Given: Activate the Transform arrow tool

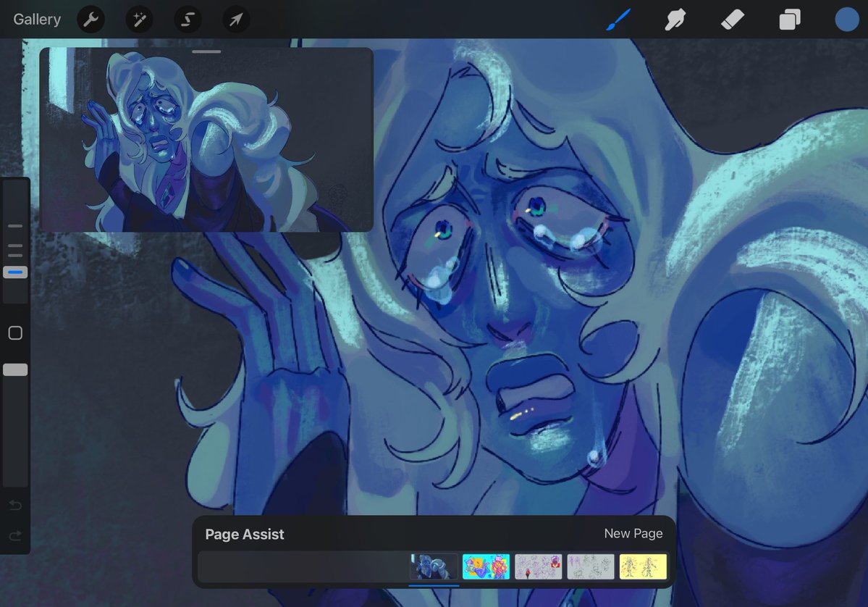Looking at the screenshot, I should click(x=237, y=20).
